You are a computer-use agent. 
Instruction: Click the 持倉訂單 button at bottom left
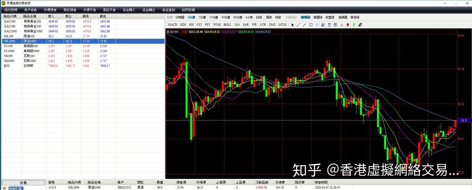(x=16, y=188)
